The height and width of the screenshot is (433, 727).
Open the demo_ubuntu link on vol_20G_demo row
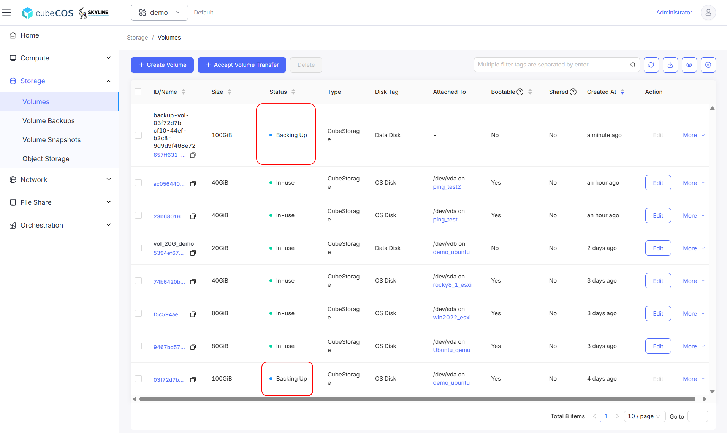point(451,252)
